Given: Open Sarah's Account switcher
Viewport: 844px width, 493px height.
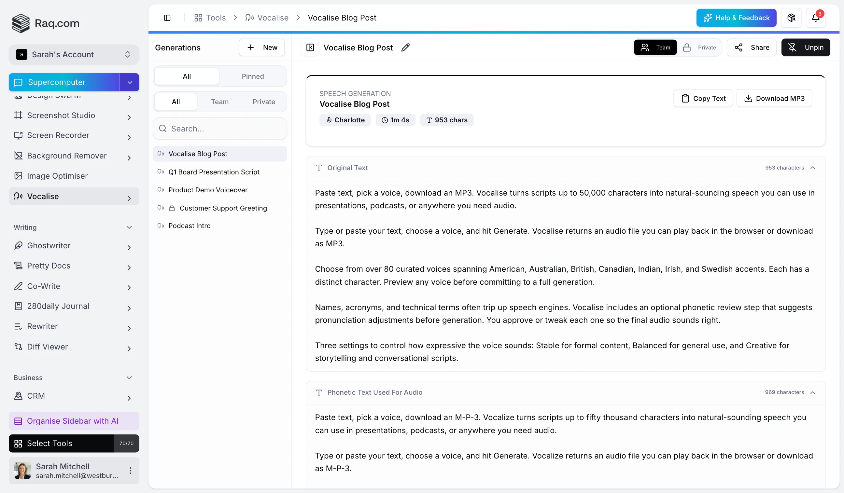Looking at the screenshot, I should (x=74, y=54).
